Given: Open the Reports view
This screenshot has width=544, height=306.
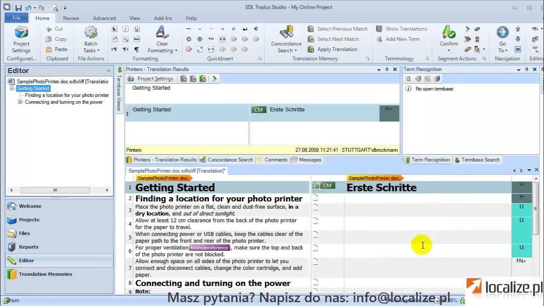Looking at the screenshot, I should [59, 247].
